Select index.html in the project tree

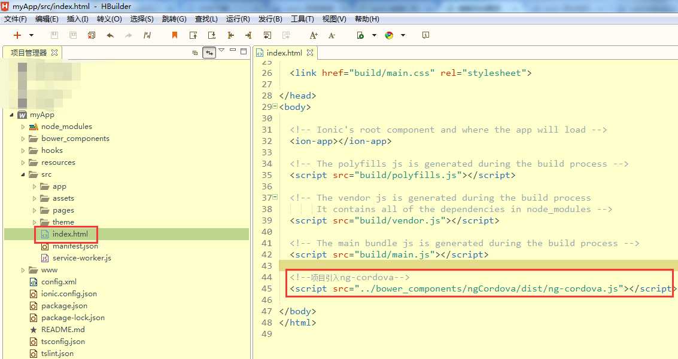pyautogui.click(x=69, y=234)
